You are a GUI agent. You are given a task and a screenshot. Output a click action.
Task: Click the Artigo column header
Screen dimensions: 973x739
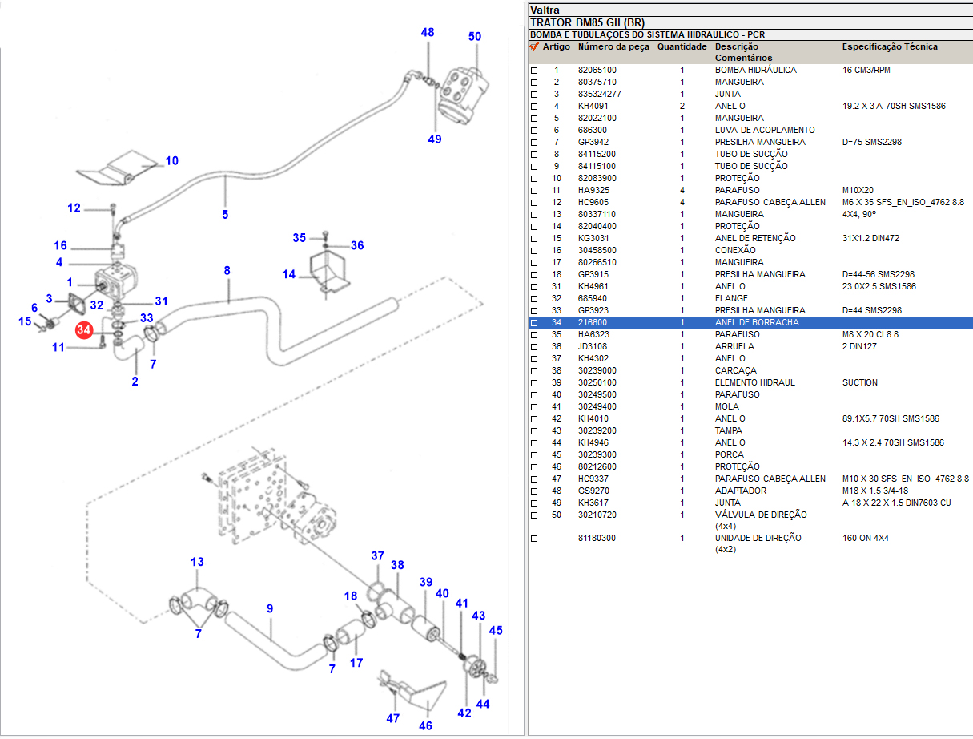[x=557, y=46]
